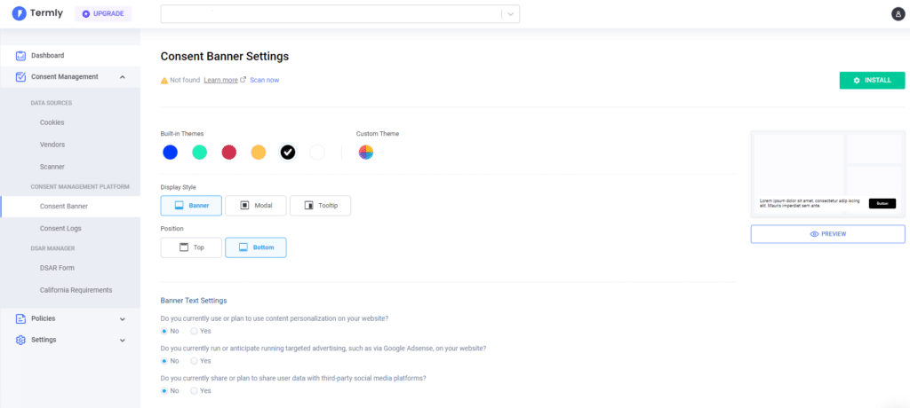
Task: Click the Scan now link
Action: [264, 81]
